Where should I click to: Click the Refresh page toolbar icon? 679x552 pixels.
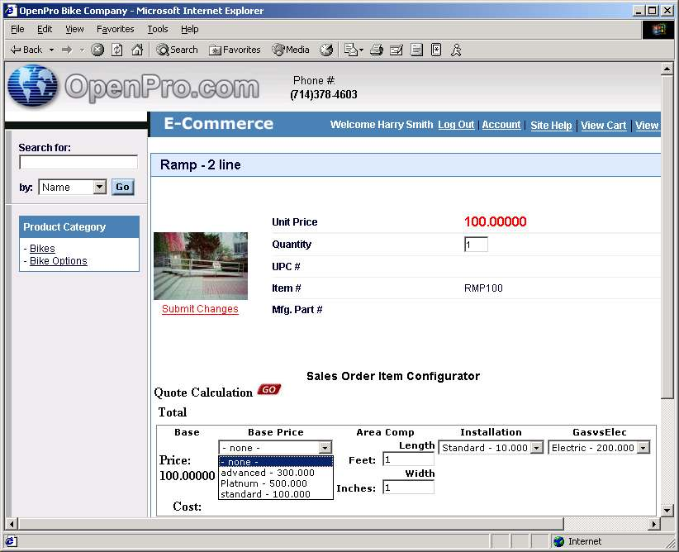[117, 50]
